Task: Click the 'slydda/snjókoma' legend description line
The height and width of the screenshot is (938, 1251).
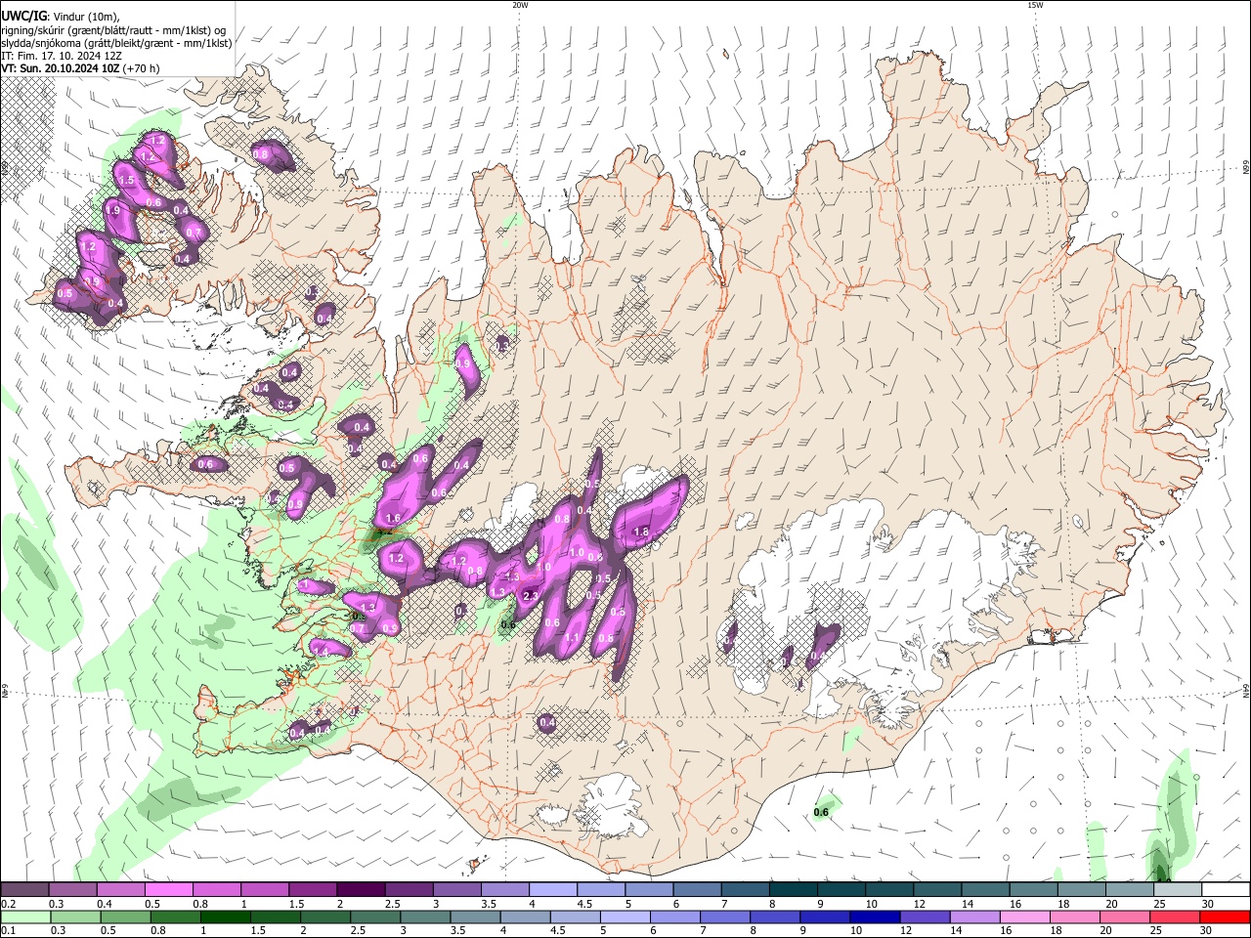Action: click(x=116, y=43)
